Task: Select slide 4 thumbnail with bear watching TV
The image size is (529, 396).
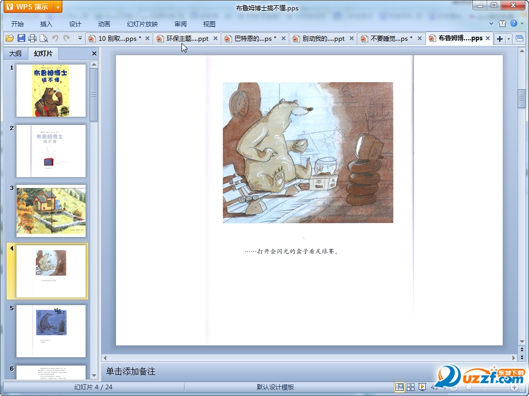Action: 51,271
